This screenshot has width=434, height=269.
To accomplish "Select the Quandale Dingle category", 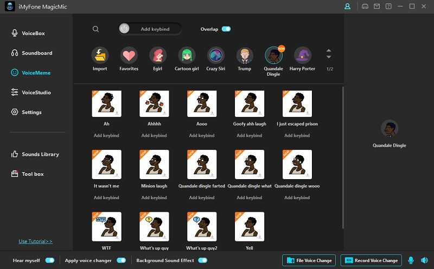I will click(x=273, y=55).
